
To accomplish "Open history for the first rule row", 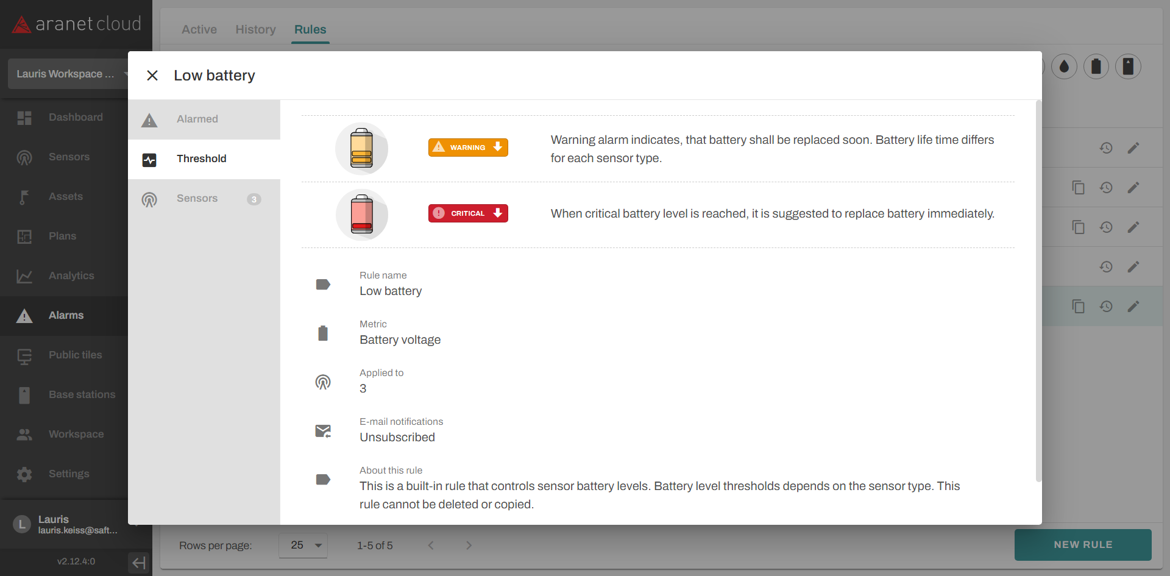I will 1106,148.
